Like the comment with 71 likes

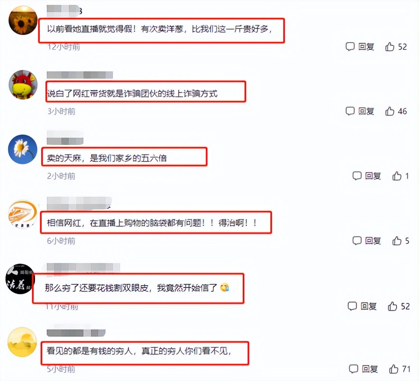393,369
